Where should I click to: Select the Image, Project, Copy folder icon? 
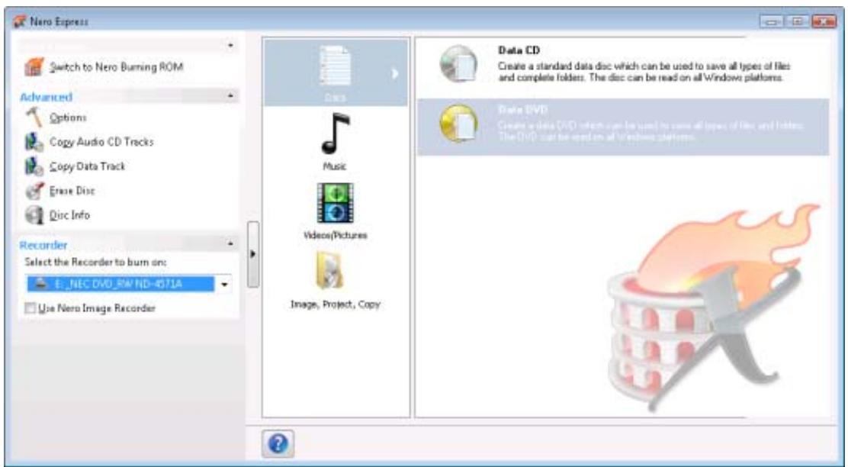(330, 271)
